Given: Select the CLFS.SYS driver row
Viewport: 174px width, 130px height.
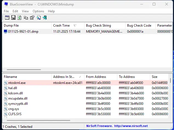Looking at the screenshot, I should 85,114.
